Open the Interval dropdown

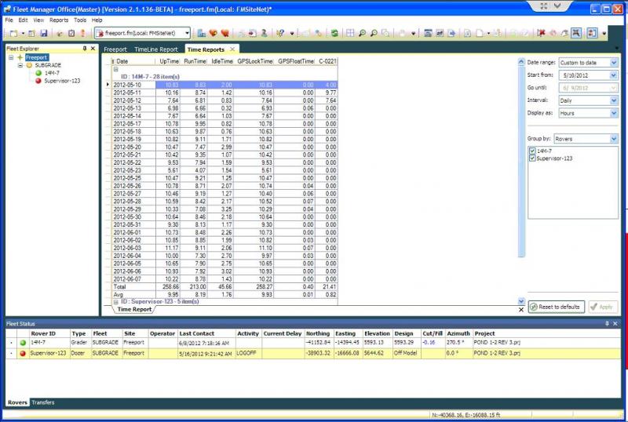click(x=614, y=100)
